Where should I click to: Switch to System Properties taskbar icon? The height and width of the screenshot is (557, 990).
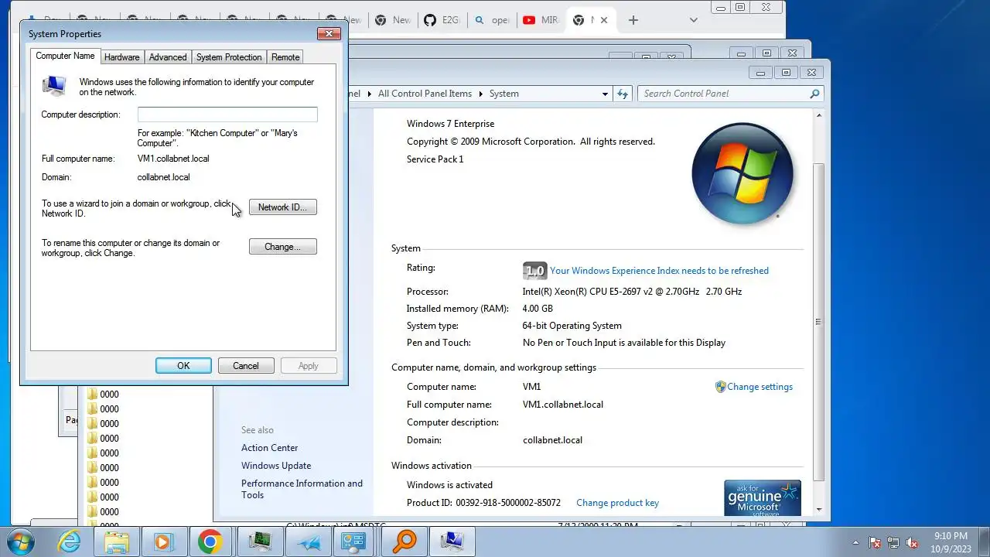click(452, 542)
